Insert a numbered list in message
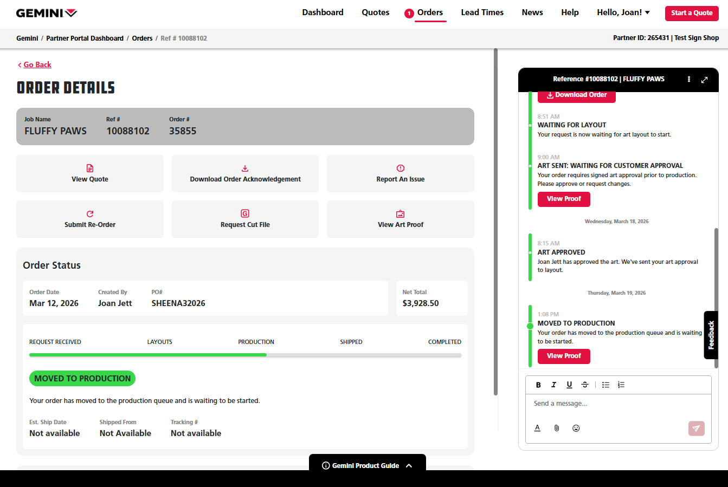728x487 pixels. point(621,385)
